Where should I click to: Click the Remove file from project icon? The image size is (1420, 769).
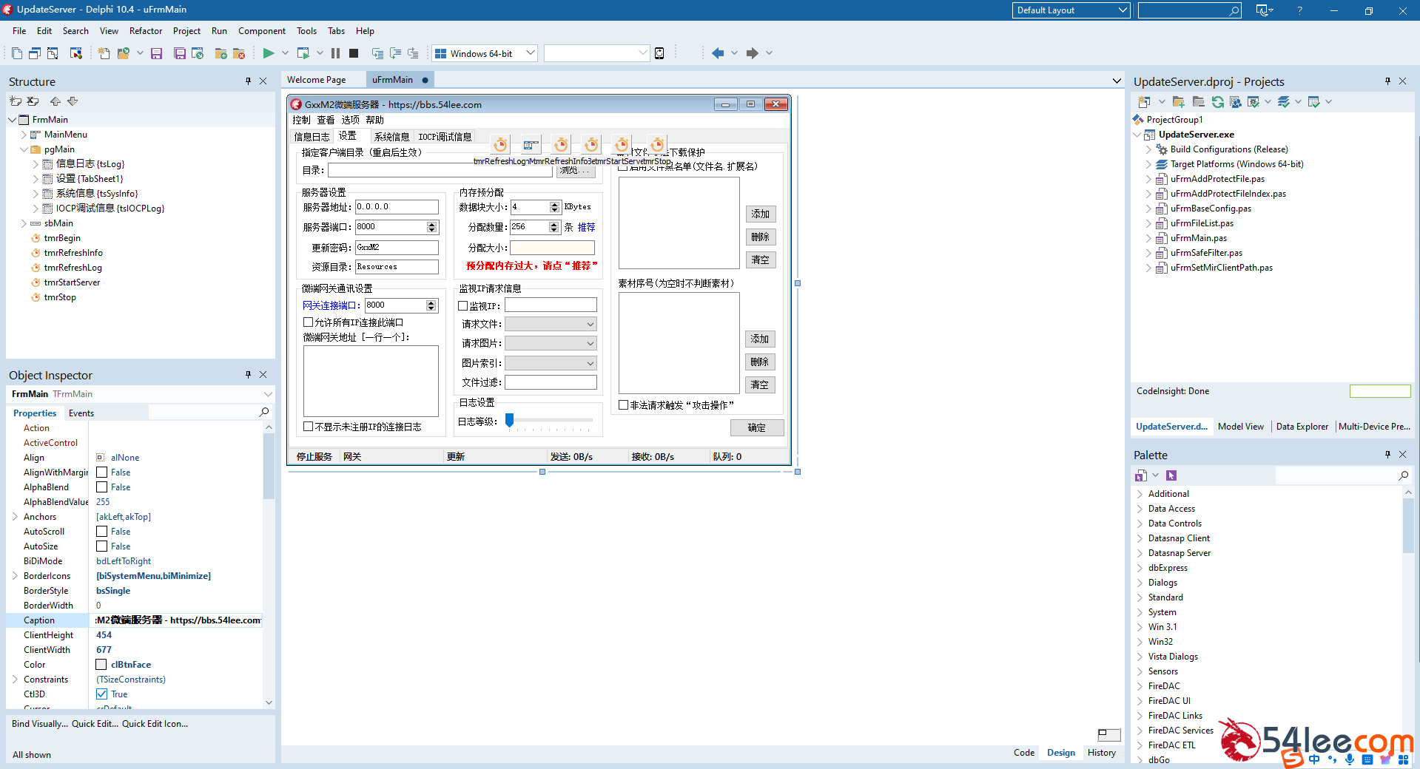(238, 53)
